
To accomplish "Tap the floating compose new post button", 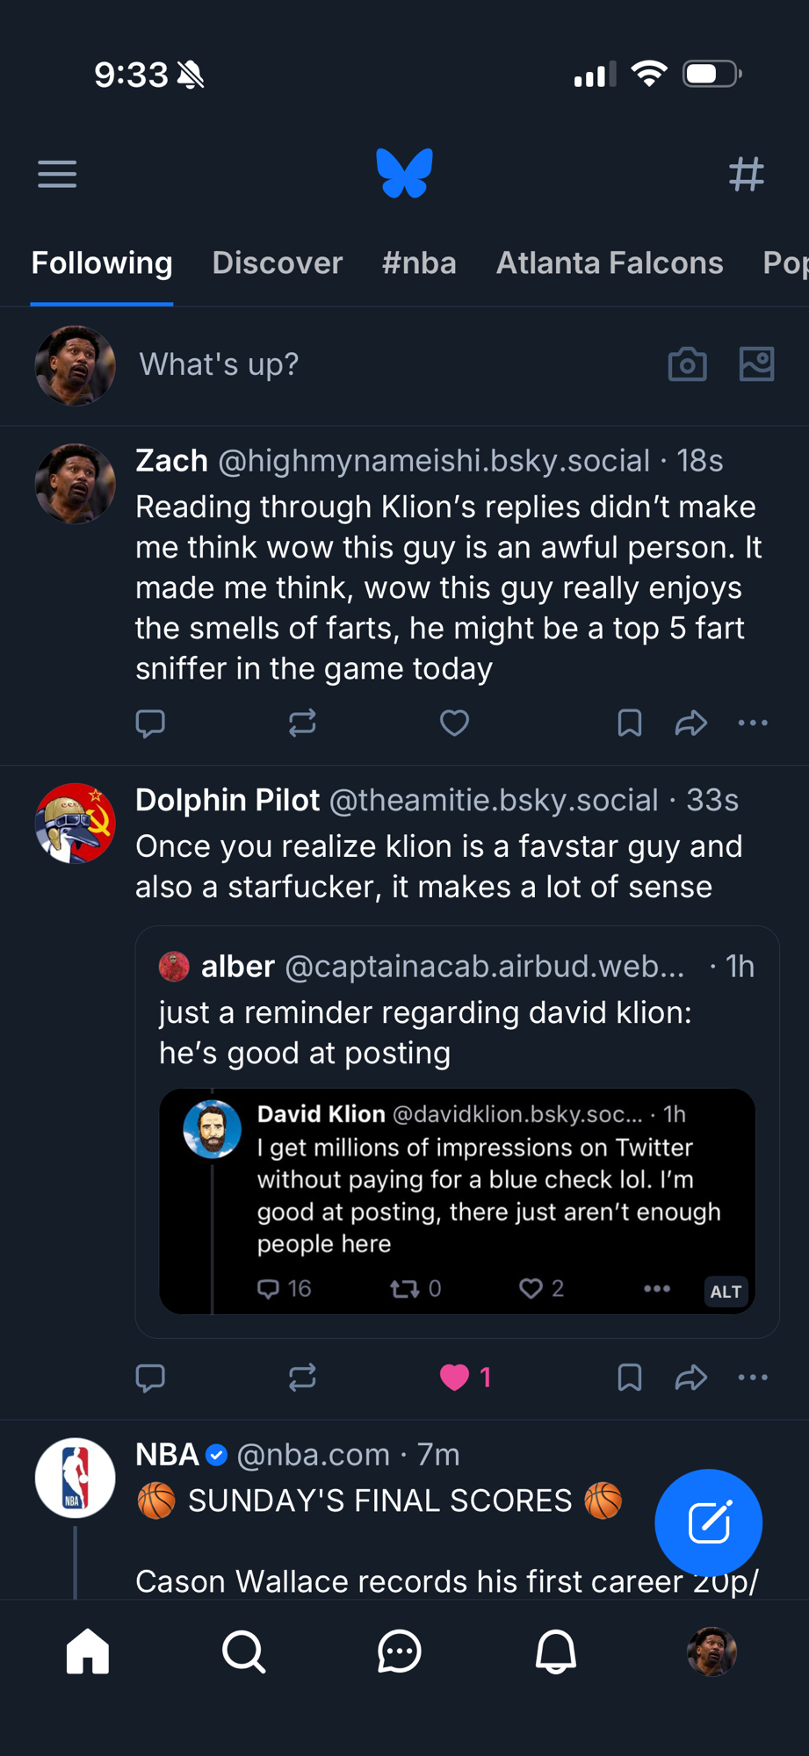I will click(708, 1522).
